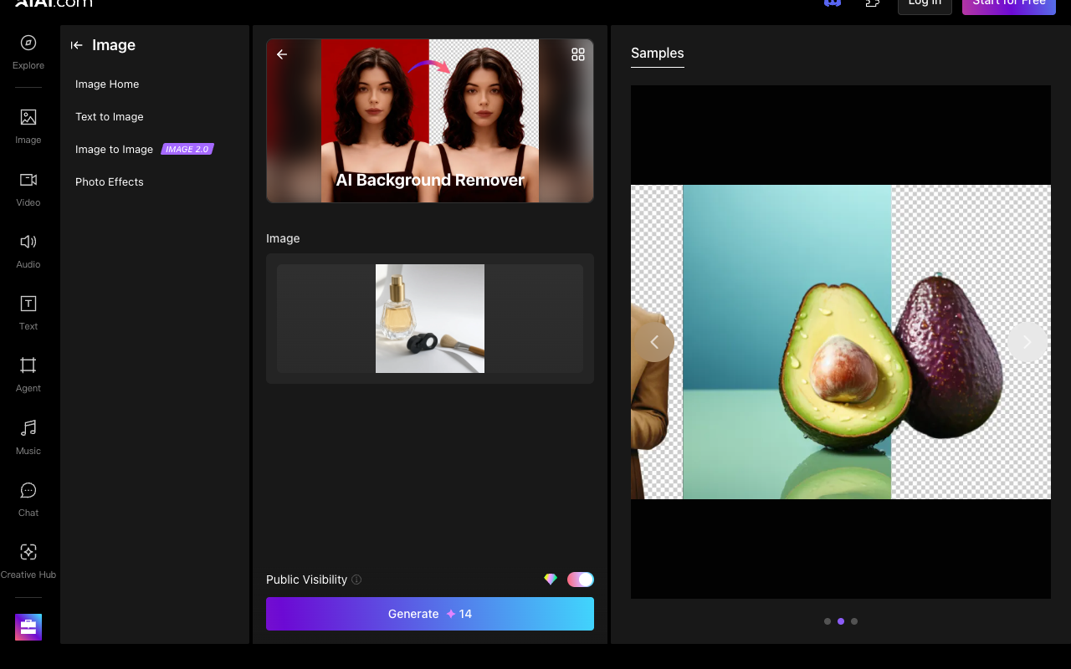
Task: Click the Log in button
Action: (925, 4)
